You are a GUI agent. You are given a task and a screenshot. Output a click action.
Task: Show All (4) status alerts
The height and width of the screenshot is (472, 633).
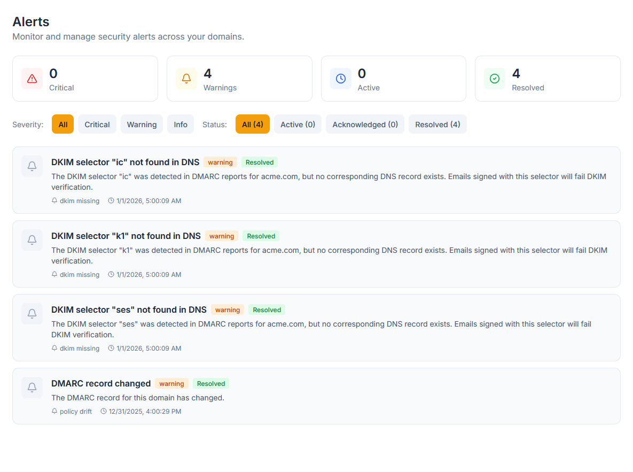(x=253, y=125)
